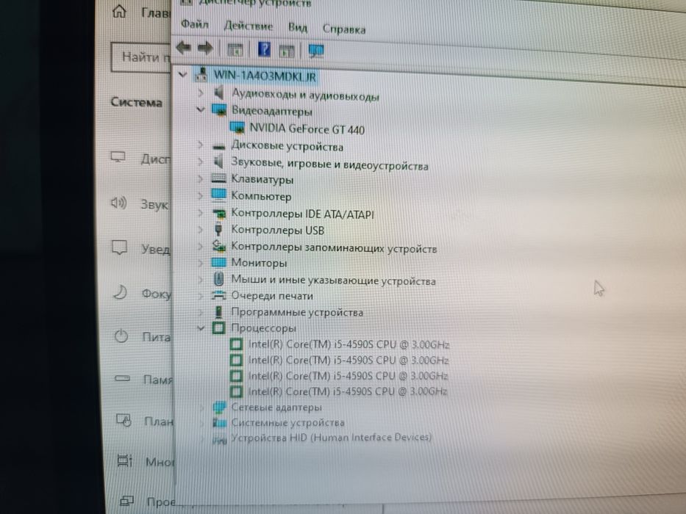Expand the Компьютер category arrow

pyautogui.click(x=201, y=195)
